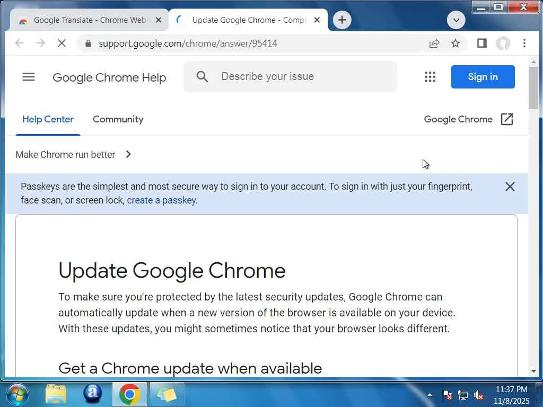Focus the Describe your issue search field
The width and height of the screenshot is (543, 407).
290,76
